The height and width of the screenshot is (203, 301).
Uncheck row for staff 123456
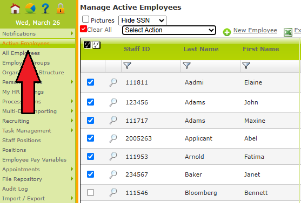coord(90,102)
